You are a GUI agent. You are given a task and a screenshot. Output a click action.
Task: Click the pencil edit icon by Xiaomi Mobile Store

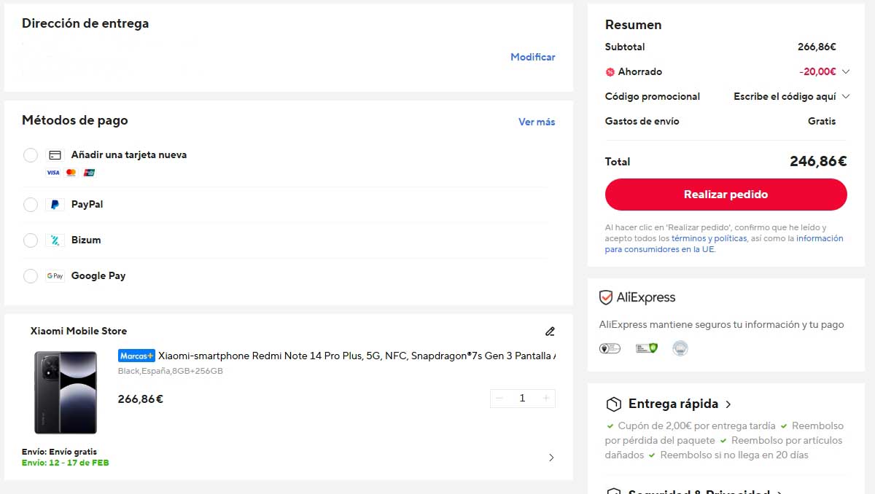coord(550,332)
